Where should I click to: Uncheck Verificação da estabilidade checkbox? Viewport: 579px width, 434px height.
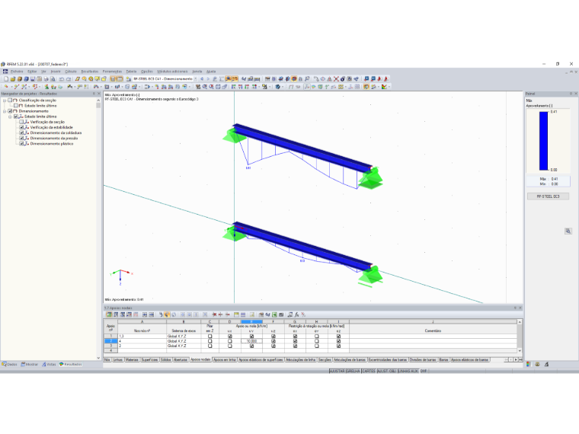pyautogui.click(x=21, y=127)
